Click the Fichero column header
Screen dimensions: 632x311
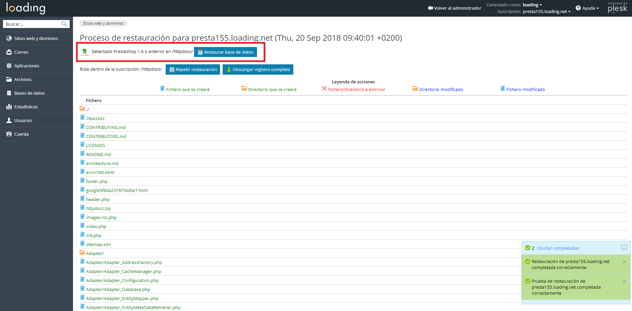94,100
